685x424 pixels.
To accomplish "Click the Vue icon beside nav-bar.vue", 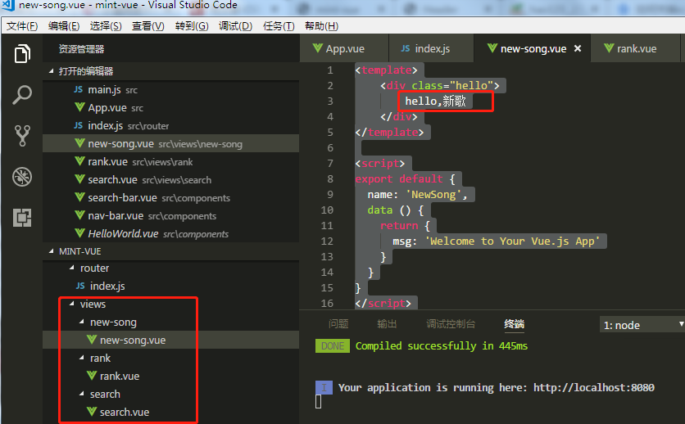I will tap(79, 215).
